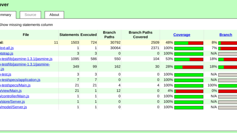This screenshot has width=237, height=133.
Task: Click the Branch Paths column header
Action: [109, 35]
